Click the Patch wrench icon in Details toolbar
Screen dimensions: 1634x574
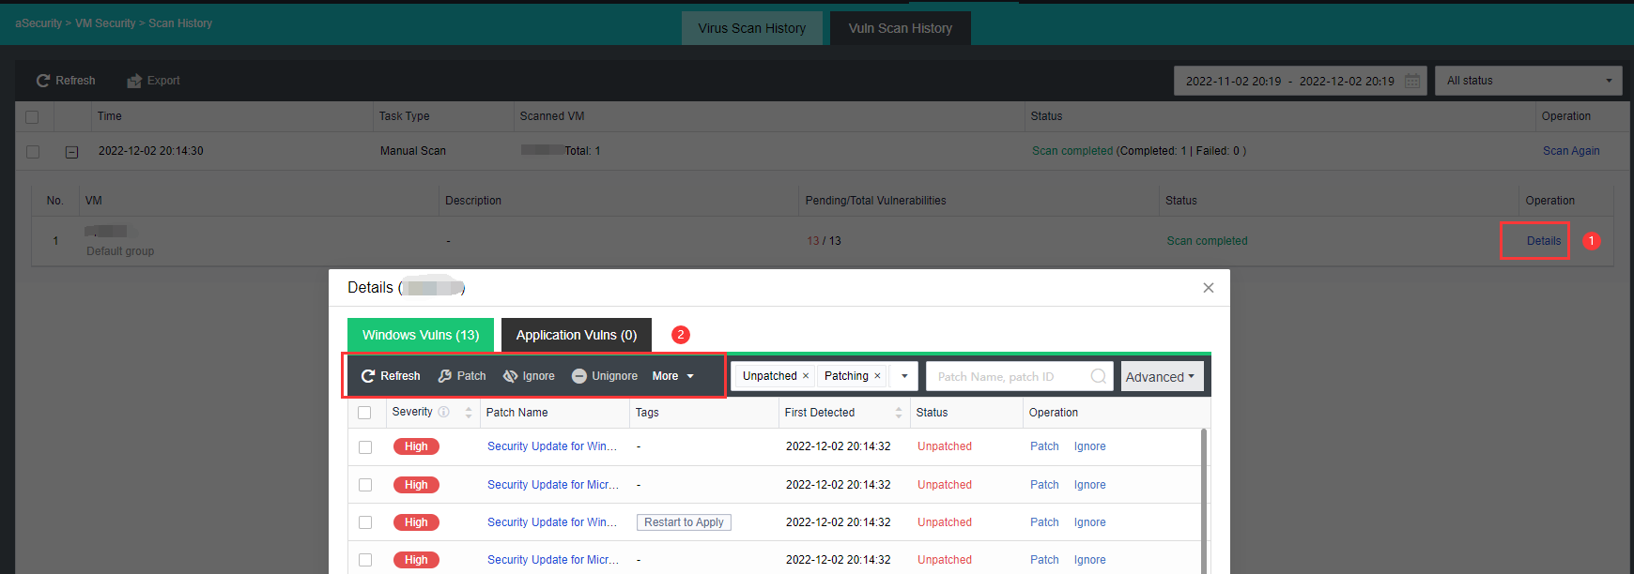click(445, 376)
